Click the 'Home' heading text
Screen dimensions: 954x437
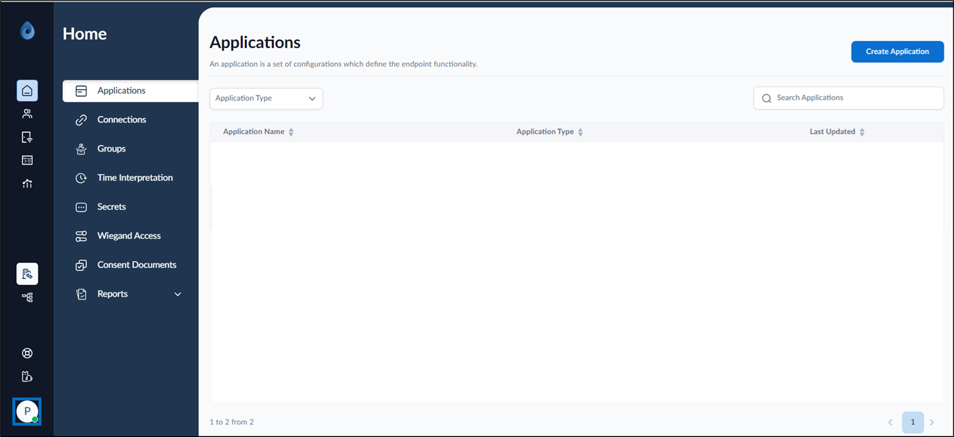coord(85,34)
